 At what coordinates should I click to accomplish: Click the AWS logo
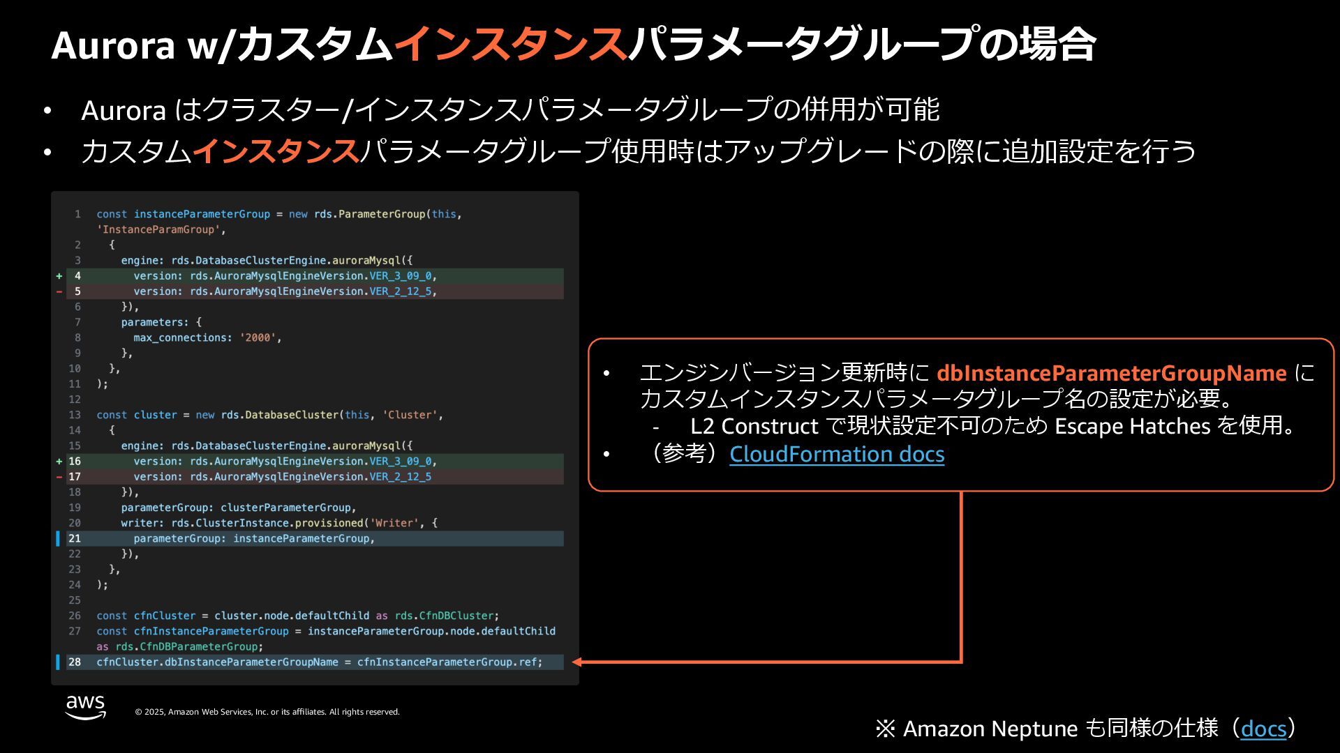click(x=86, y=707)
